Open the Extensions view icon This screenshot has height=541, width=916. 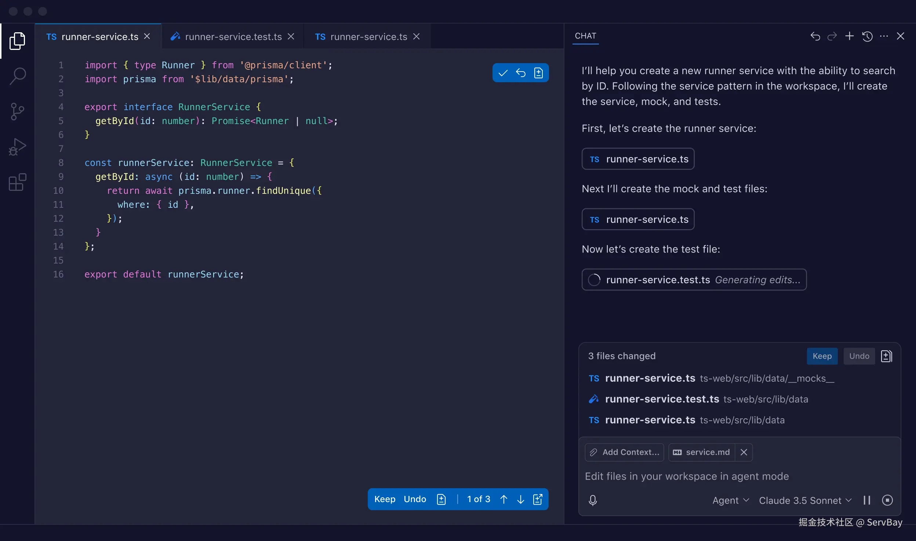click(17, 182)
